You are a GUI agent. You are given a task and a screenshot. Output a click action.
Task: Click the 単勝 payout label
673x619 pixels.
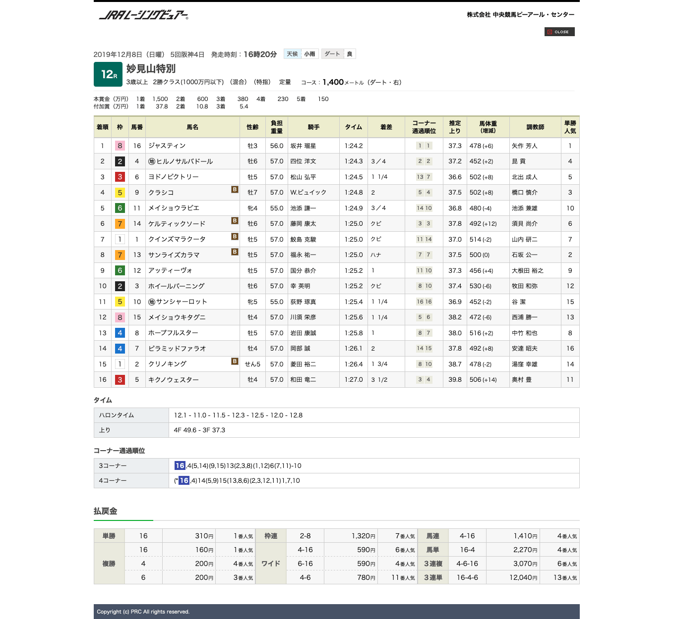coord(109,536)
